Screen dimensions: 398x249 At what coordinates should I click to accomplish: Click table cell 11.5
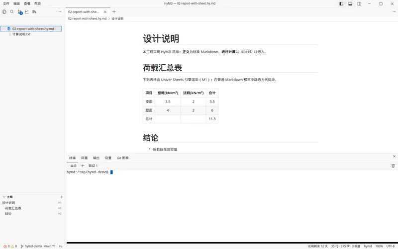coord(212,119)
